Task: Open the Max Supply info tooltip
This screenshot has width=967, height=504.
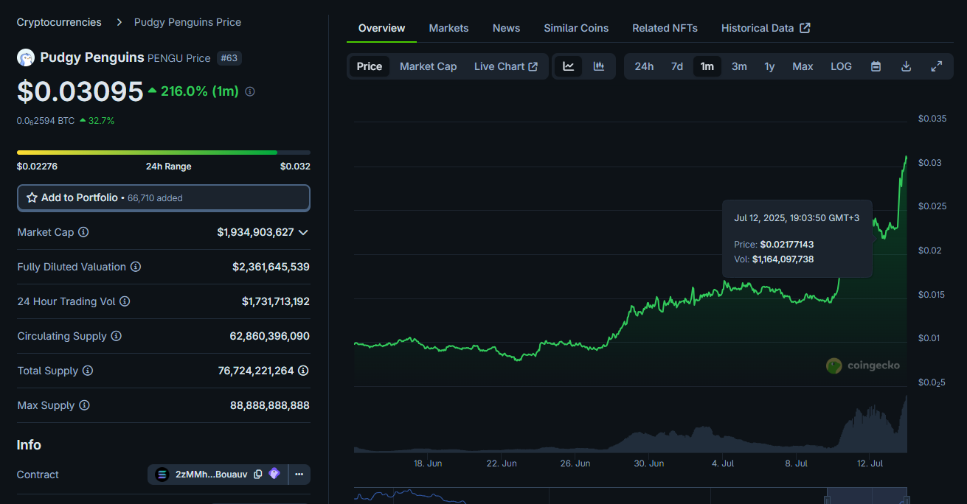Action: tap(84, 405)
